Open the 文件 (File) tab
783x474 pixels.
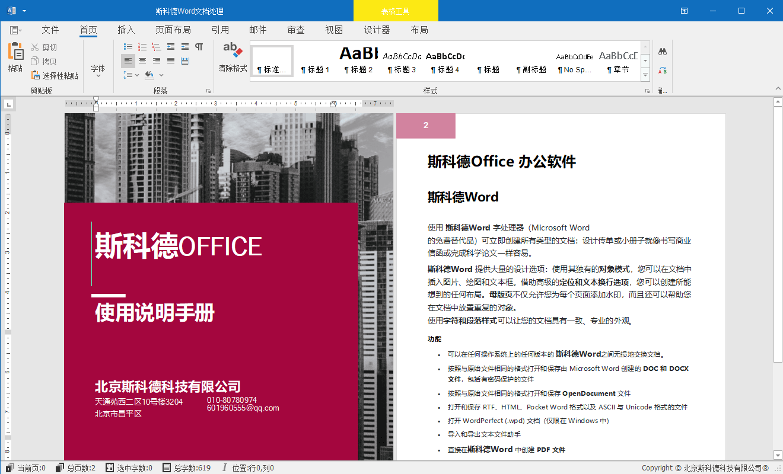[50, 30]
